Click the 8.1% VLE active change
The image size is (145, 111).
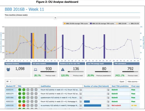(37, 76)
